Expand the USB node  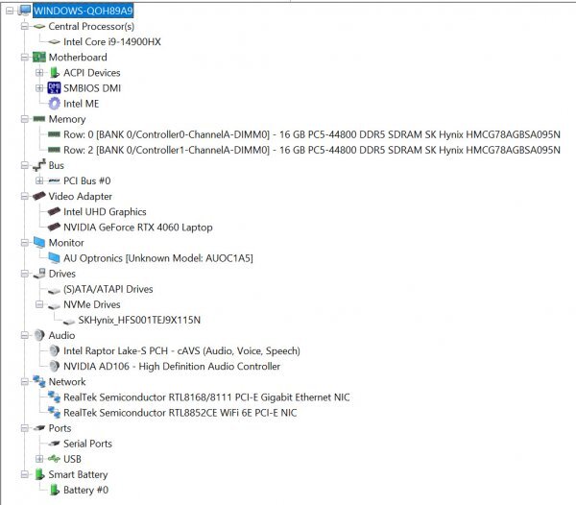coord(39,459)
